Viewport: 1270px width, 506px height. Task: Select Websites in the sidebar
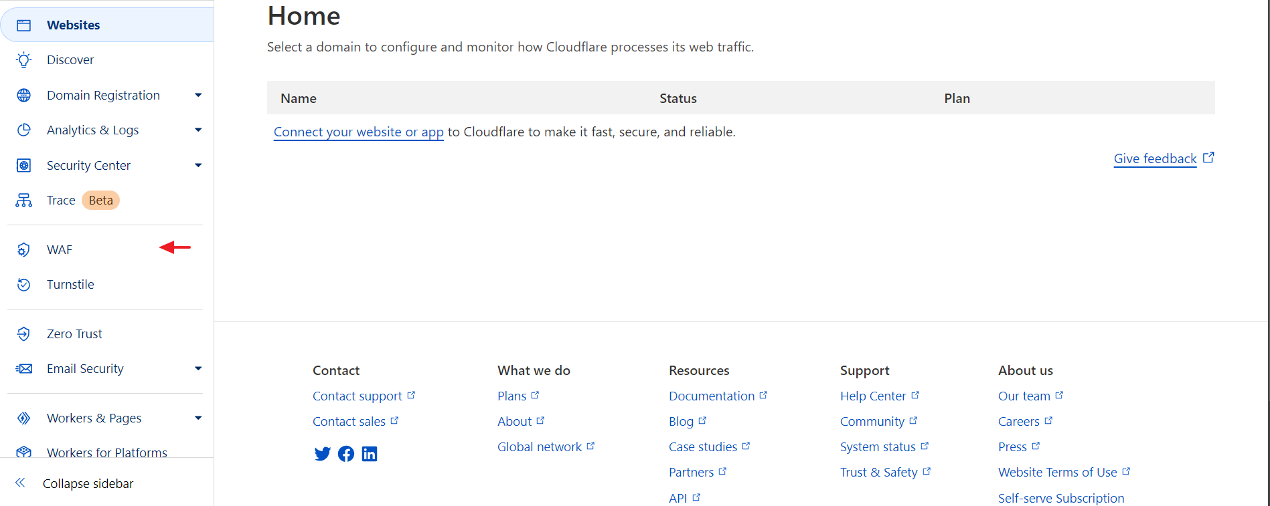(73, 25)
